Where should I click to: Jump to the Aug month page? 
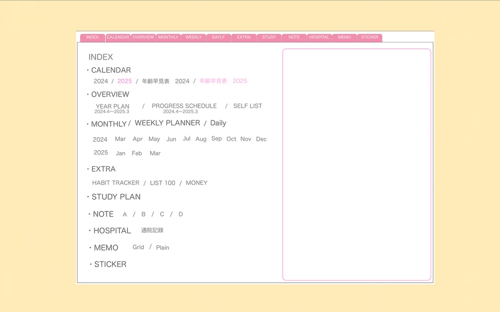201,139
